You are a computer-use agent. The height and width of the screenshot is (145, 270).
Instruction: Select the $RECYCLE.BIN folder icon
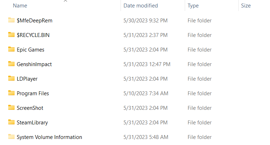click(11, 35)
